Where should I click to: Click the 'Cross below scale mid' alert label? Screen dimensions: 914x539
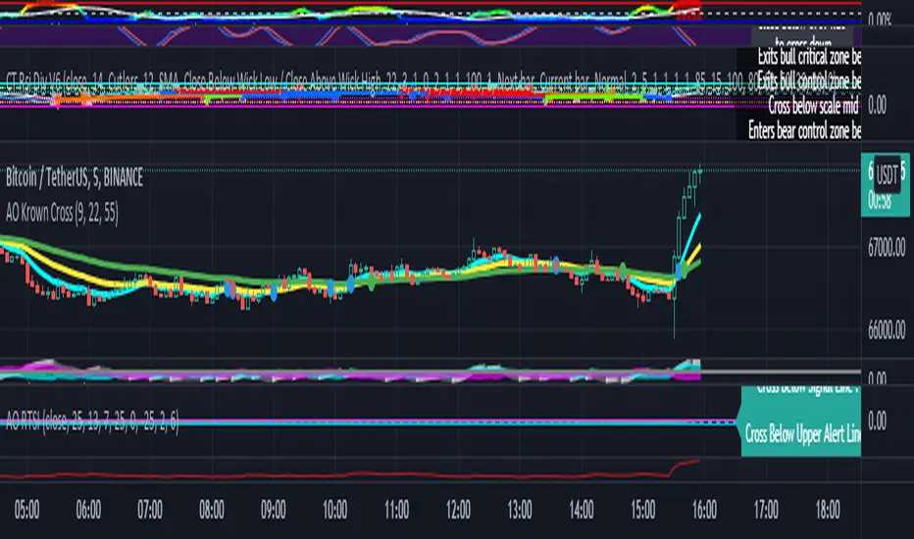pyautogui.click(x=813, y=106)
